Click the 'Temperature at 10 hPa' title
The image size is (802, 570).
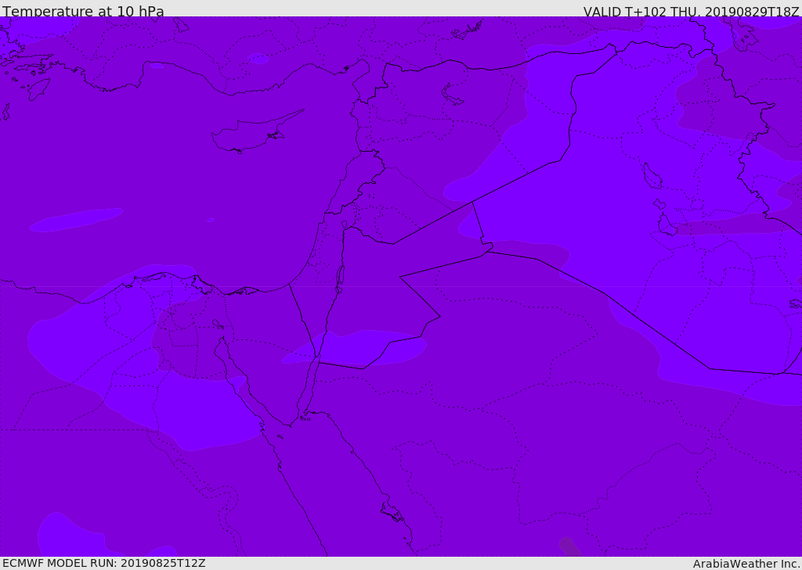click(x=83, y=11)
